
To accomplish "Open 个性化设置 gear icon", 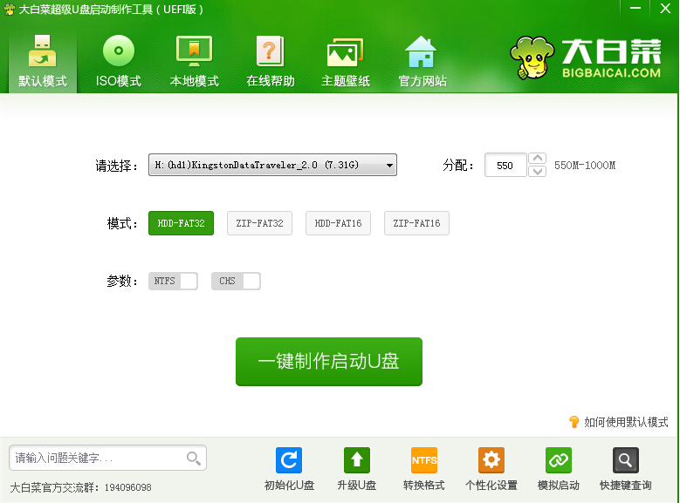I will (491, 460).
